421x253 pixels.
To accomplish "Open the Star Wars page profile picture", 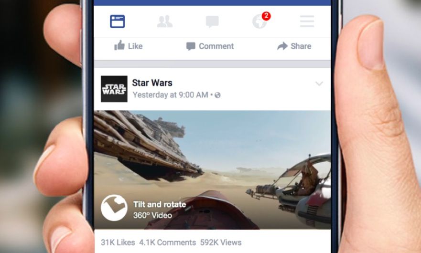I will (x=114, y=89).
